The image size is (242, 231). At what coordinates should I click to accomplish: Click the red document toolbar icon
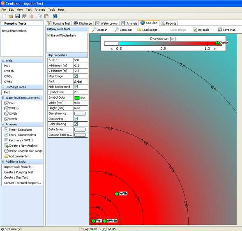click(x=32, y=16)
